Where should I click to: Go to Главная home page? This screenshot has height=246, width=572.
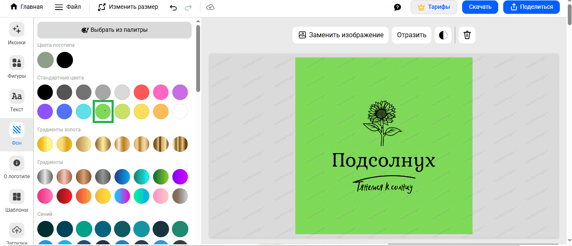point(26,7)
